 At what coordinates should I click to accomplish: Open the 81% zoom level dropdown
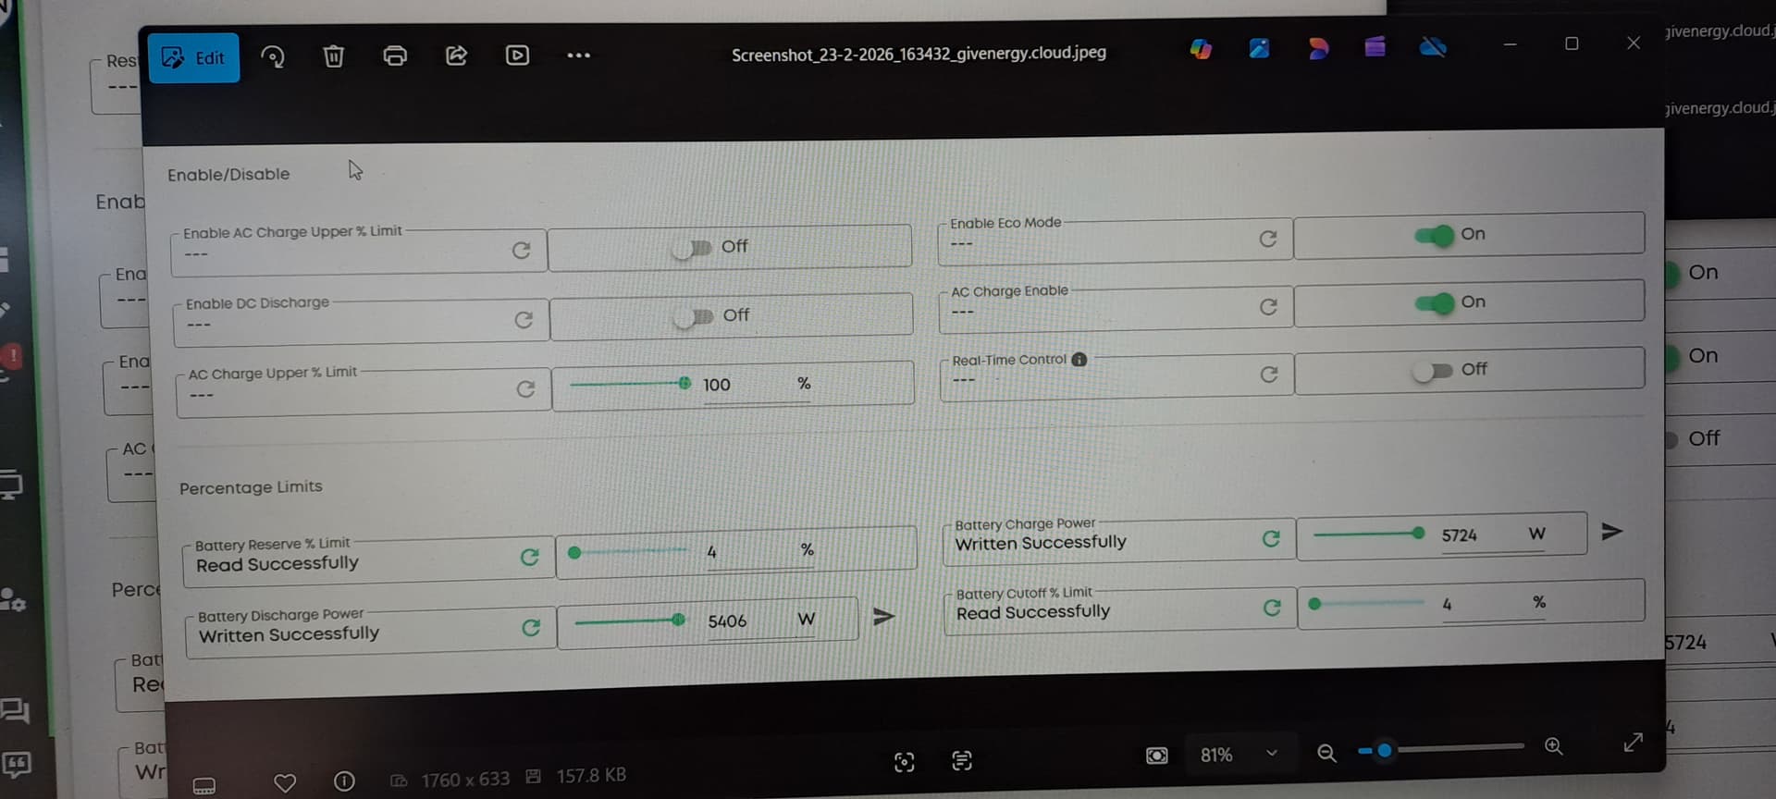(x=1272, y=753)
